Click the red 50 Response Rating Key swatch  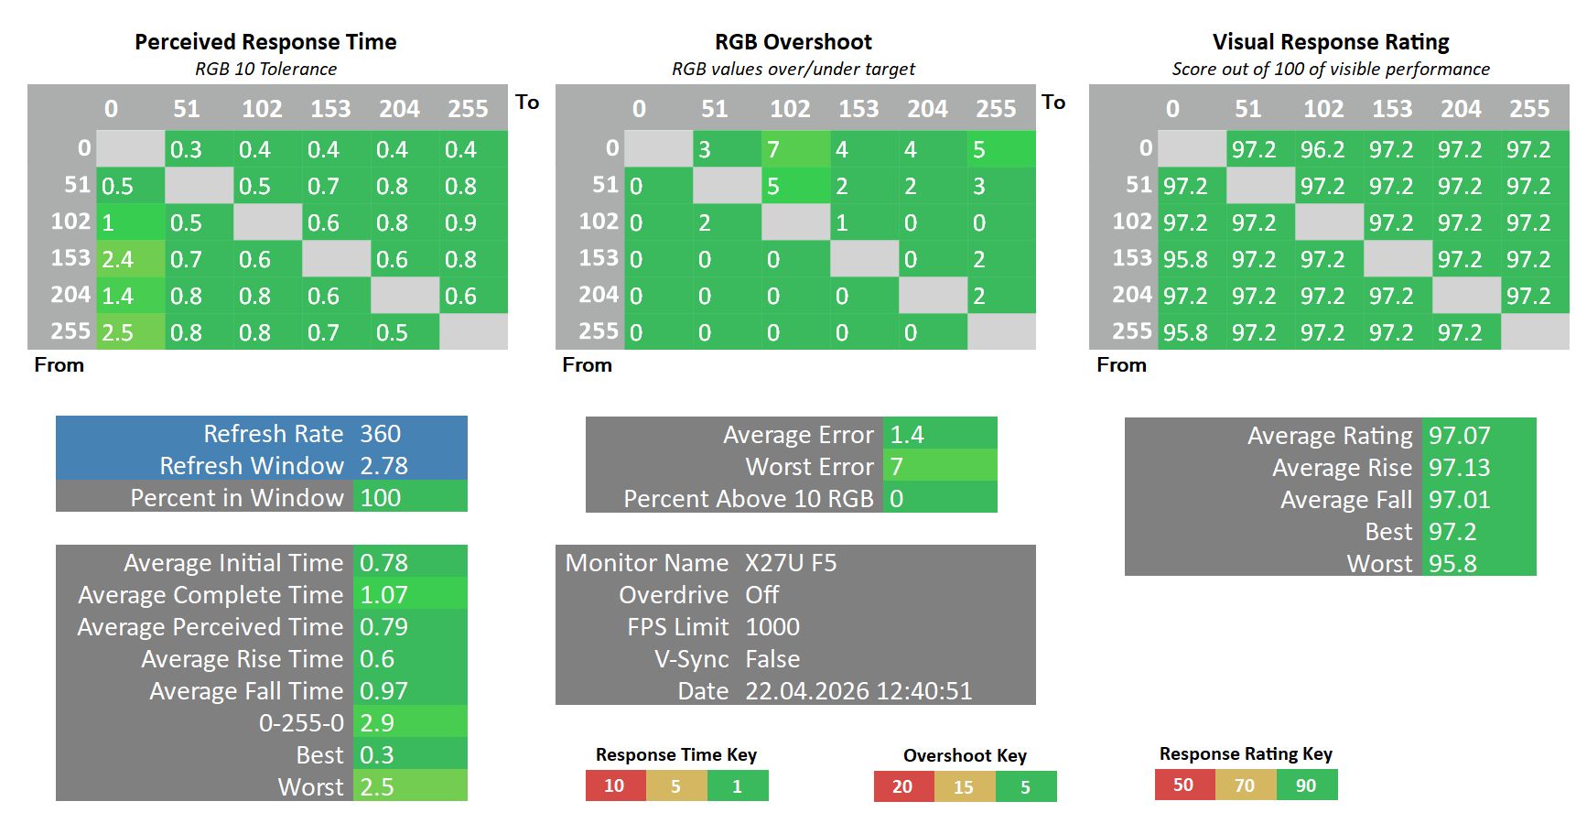(1184, 785)
